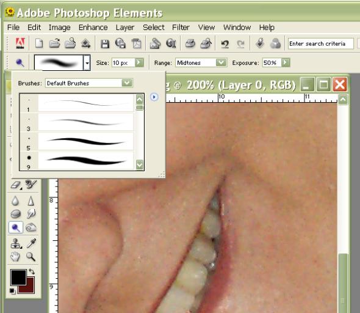Viewport: 360px width, 313px height.
Task: Open the Enhance menu
Action: point(93,28)
